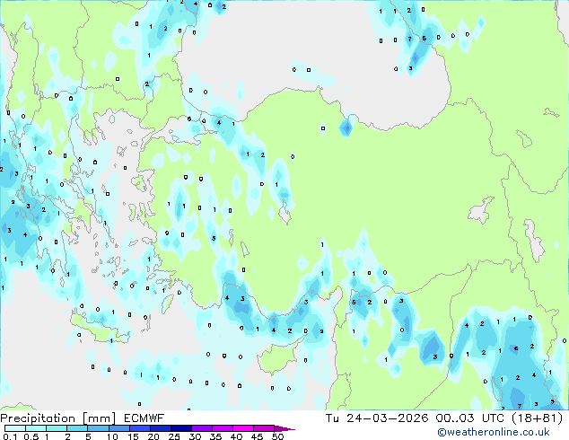Screen dimensions: 569x440
Task: Select the 30–35 mm purple swatch
Action: pyautogui.click(x=201, y=428)
